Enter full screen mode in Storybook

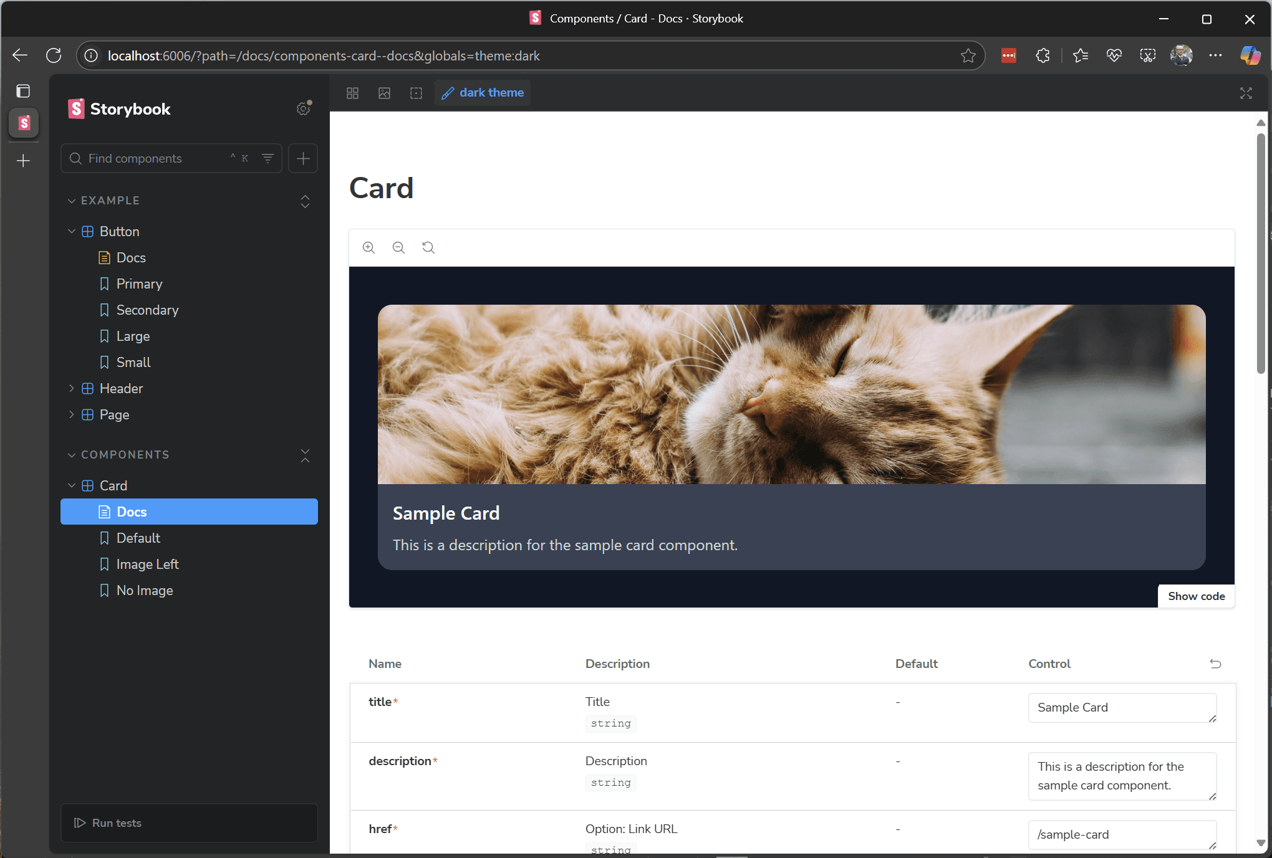1245,93
